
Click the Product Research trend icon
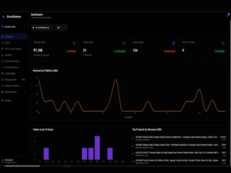coord(2,67)
